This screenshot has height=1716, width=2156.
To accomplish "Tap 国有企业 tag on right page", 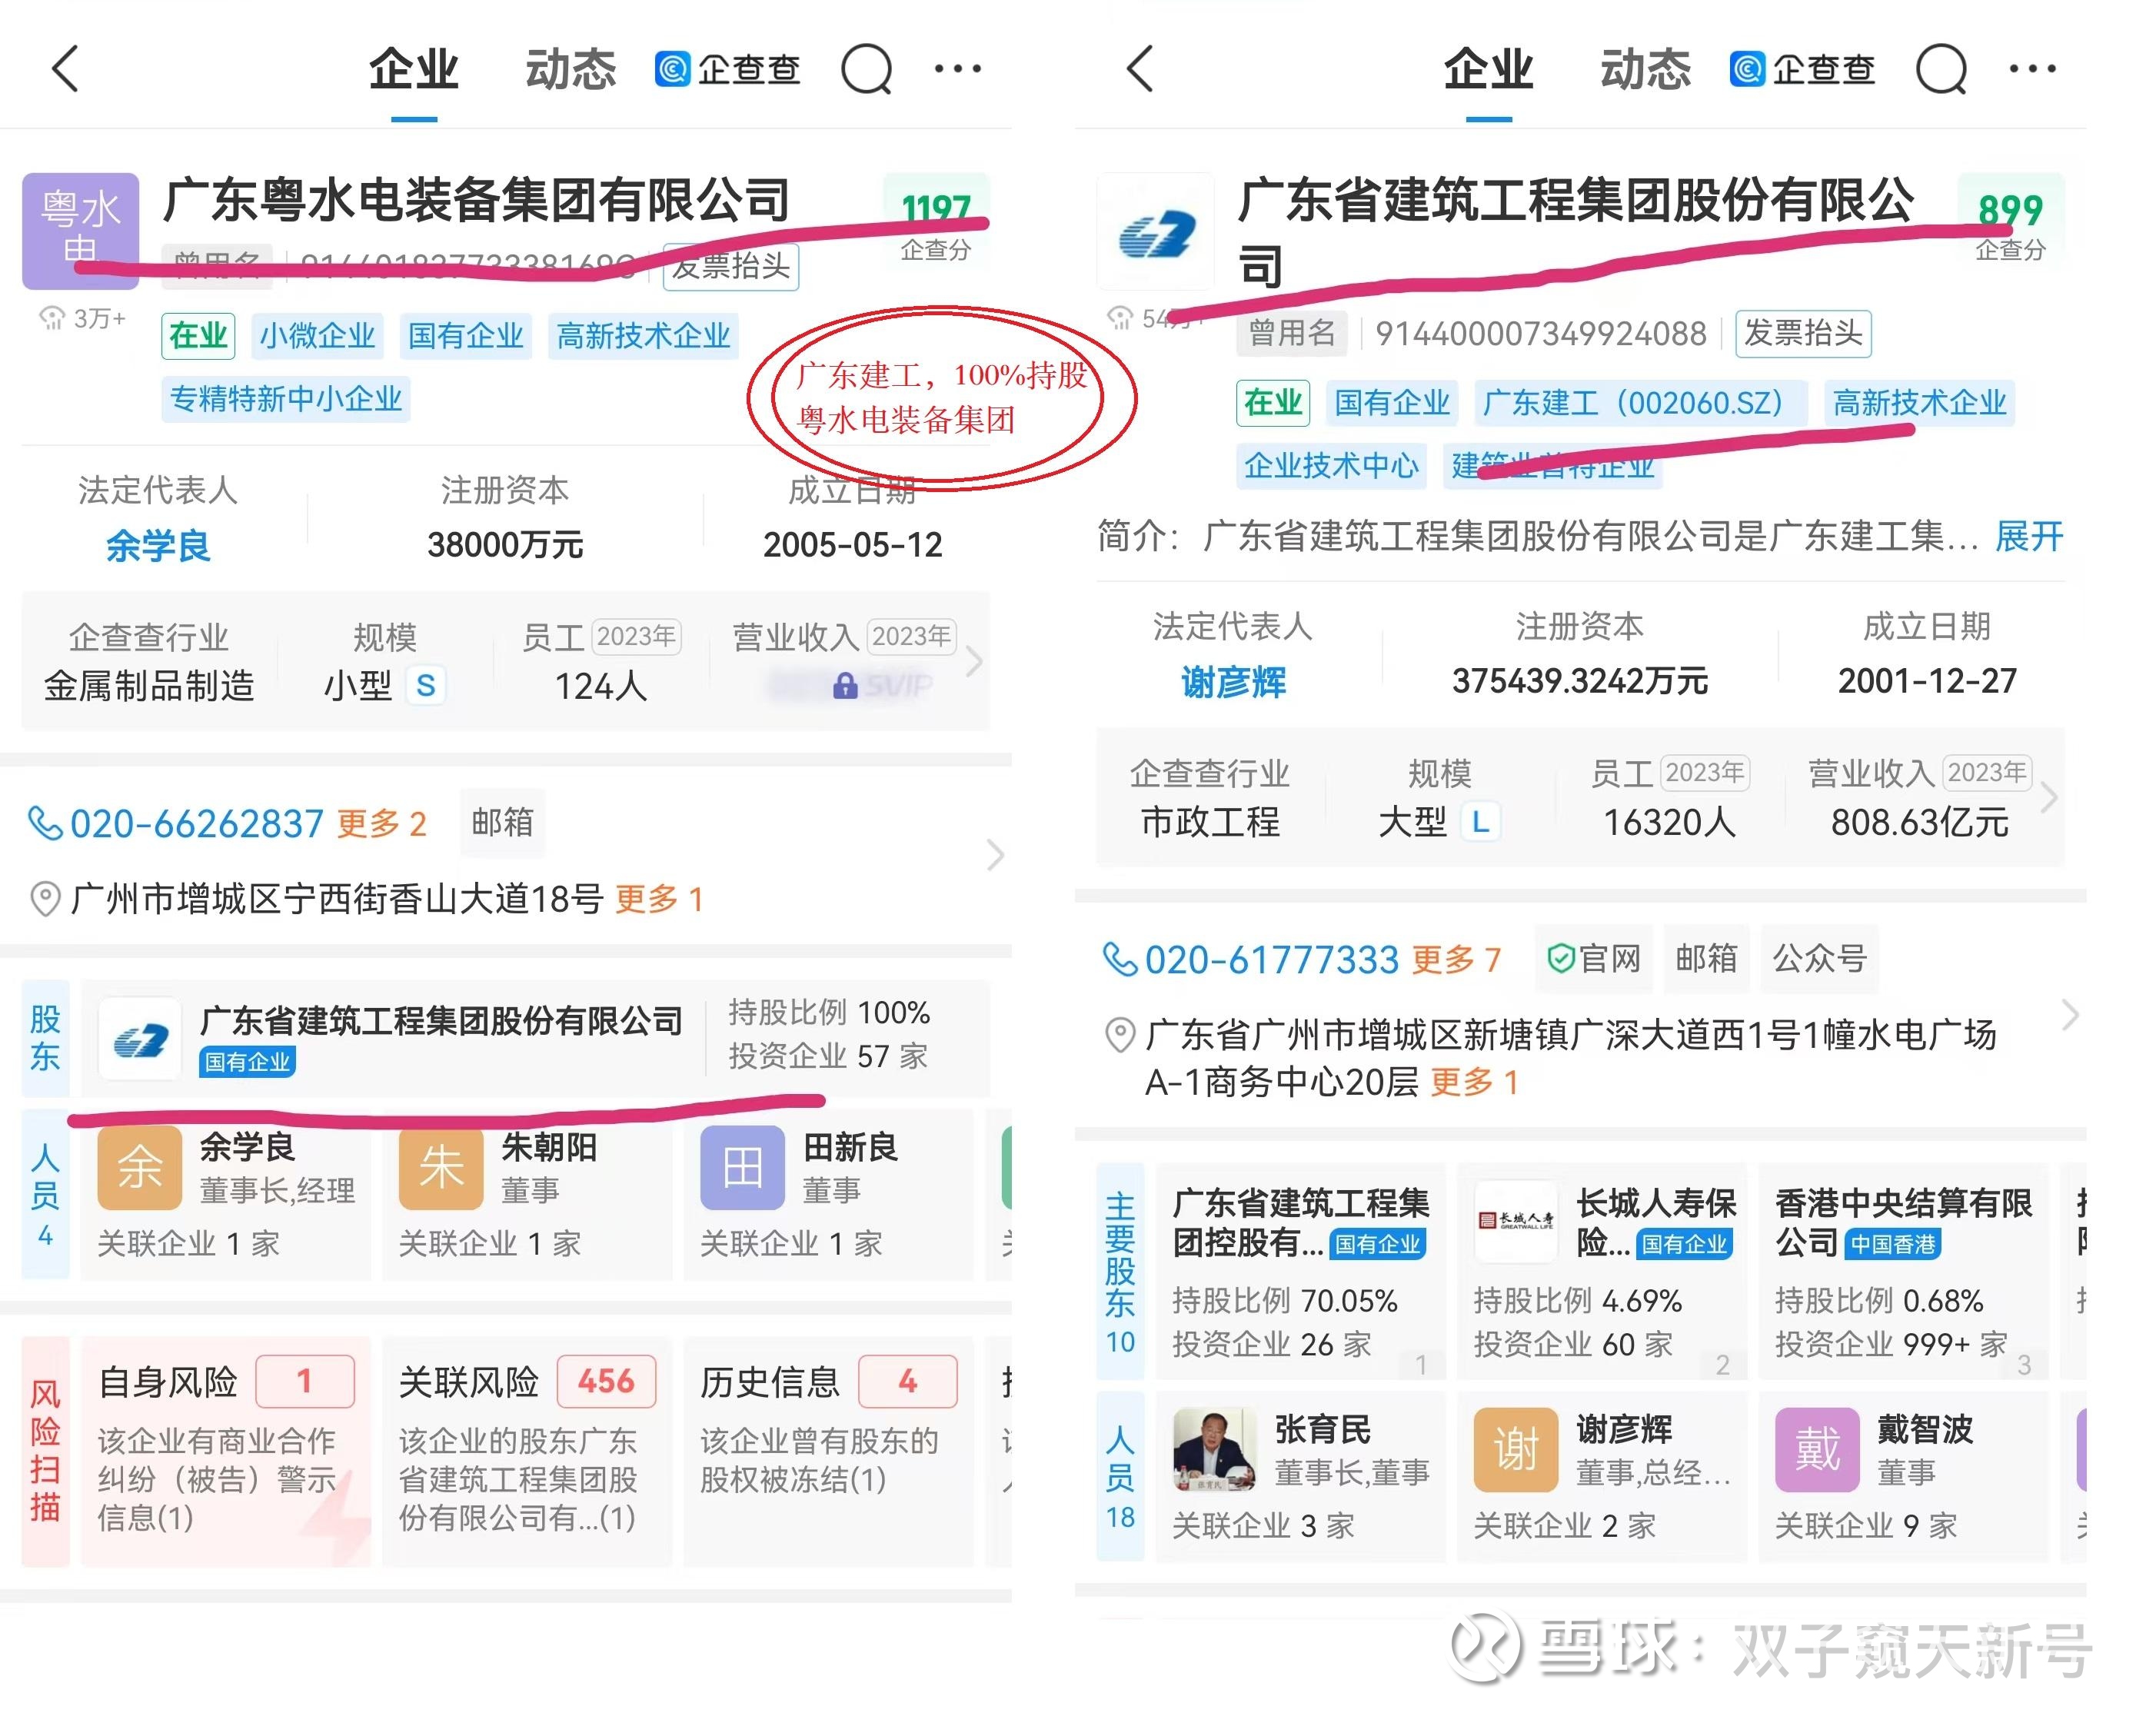I will pos(1393,403).
